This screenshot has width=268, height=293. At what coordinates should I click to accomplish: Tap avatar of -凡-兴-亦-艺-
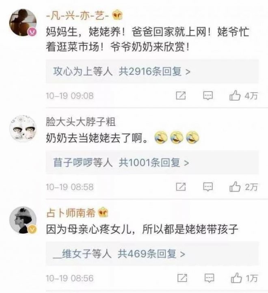(23, 22)
